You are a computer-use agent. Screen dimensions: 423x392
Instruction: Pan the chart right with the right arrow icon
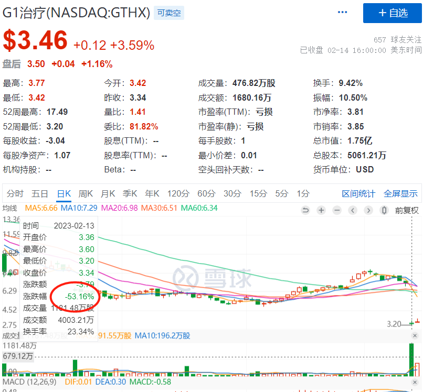368,211
